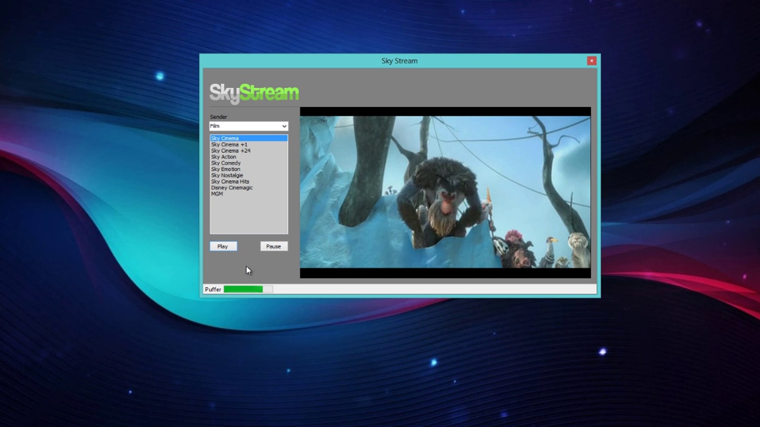Pick Sky Action channel
Image resolution: width=760 pixels, height=427 pixels.
tap(224, 157)
